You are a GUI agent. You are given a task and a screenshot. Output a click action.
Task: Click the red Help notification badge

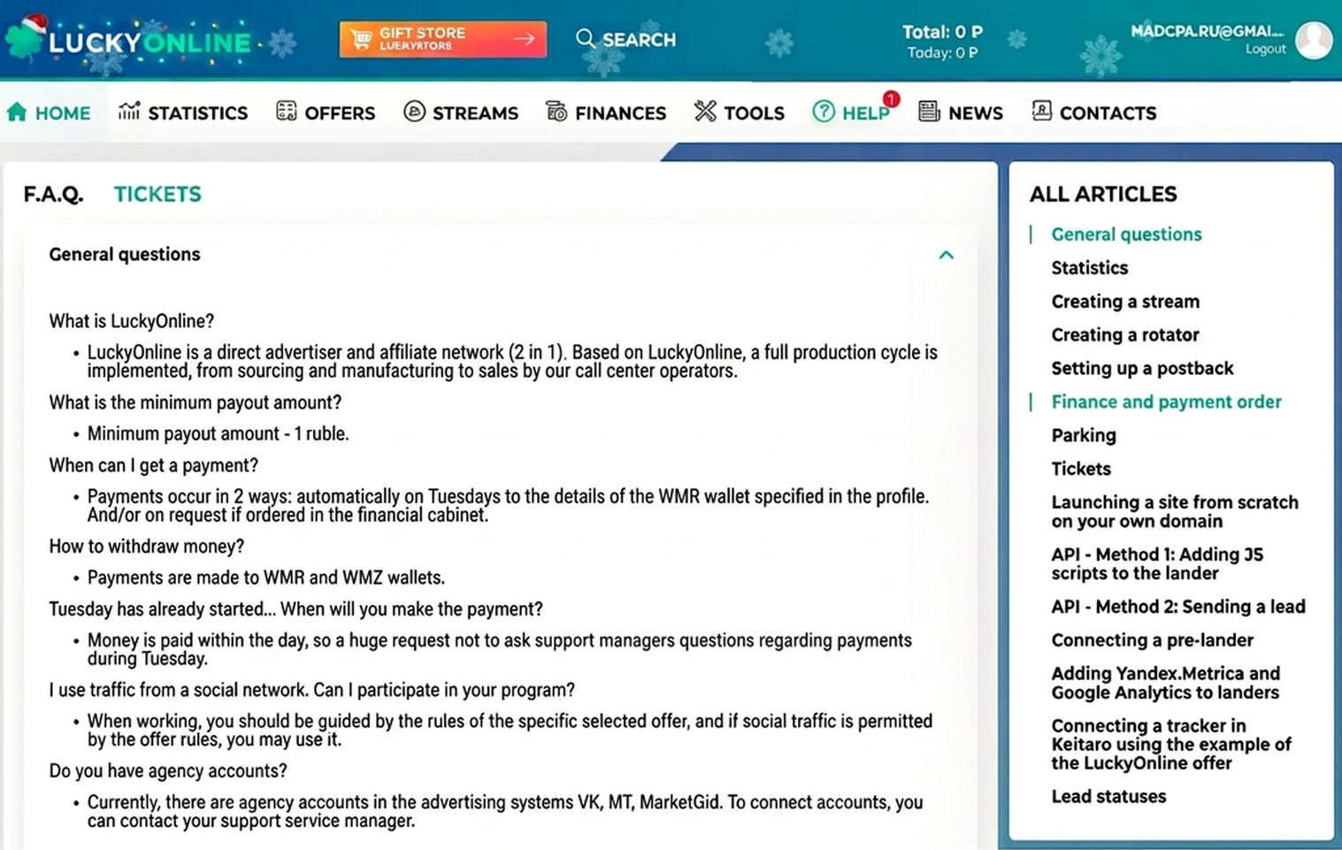(x=891, y=99)
